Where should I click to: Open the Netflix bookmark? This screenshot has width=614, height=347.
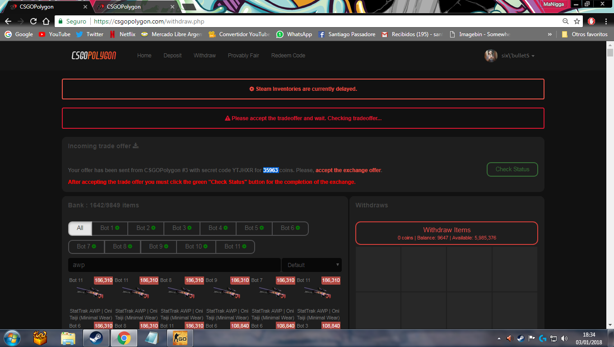click(122, 34)
